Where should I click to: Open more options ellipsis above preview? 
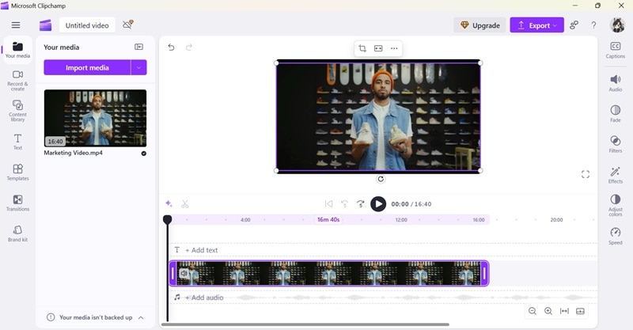(394, 48)
